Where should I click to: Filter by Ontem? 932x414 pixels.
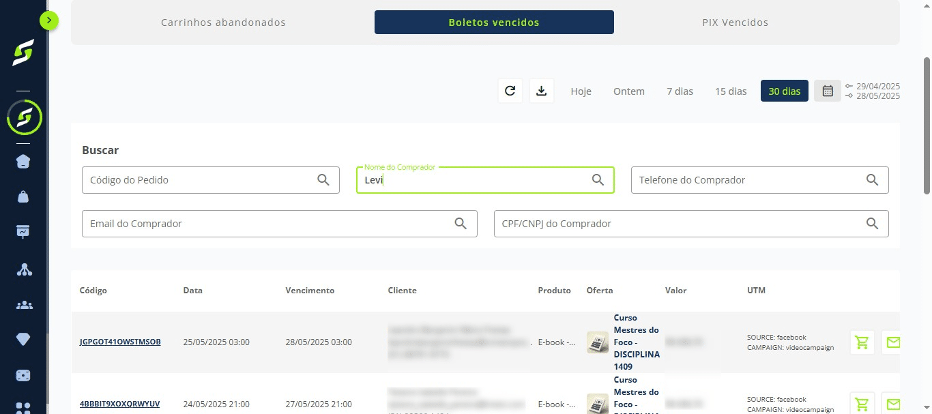[x=629, y=91]
